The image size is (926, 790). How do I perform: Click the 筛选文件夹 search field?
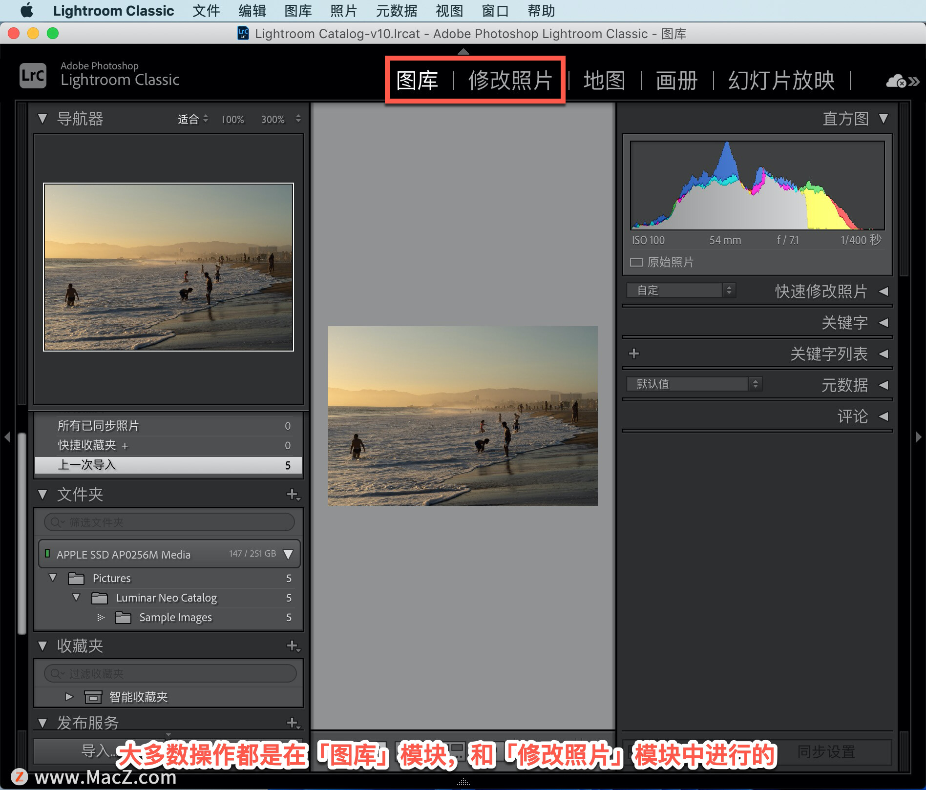(169, 522)
